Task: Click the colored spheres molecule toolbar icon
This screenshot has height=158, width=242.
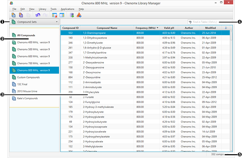Action: coord(79,15)
